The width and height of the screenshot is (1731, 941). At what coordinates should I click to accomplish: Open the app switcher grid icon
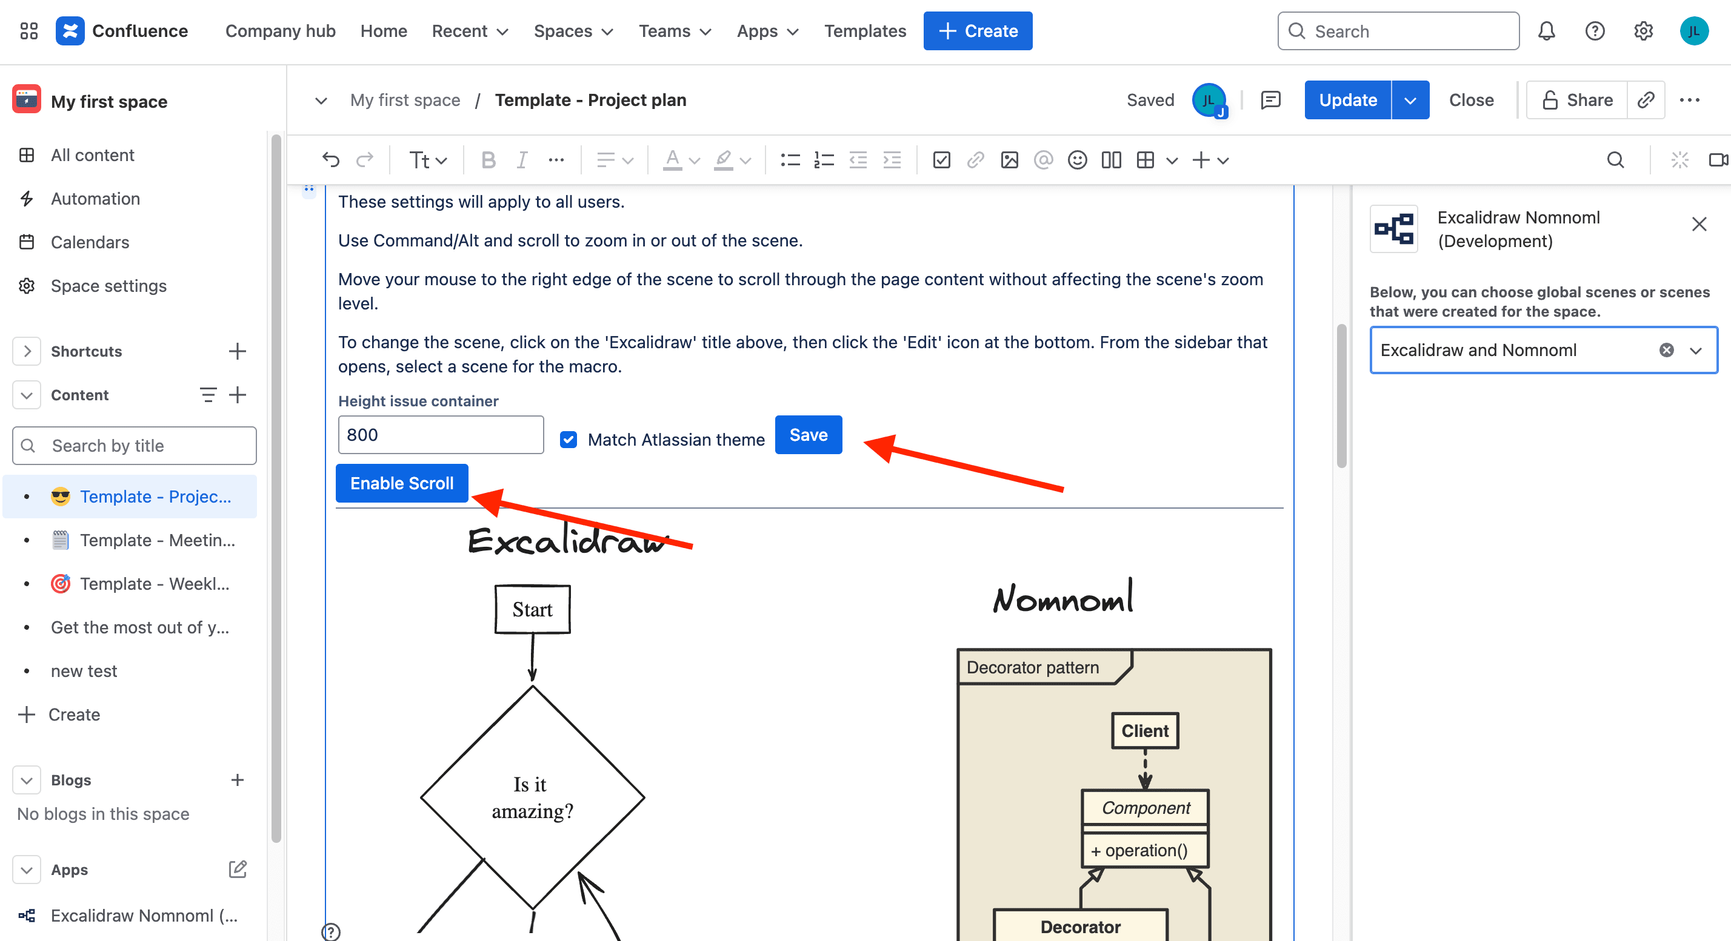pyautogui.click(x=29, y=31)
